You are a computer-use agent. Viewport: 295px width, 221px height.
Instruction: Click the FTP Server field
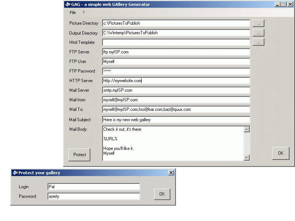(176, 52)
